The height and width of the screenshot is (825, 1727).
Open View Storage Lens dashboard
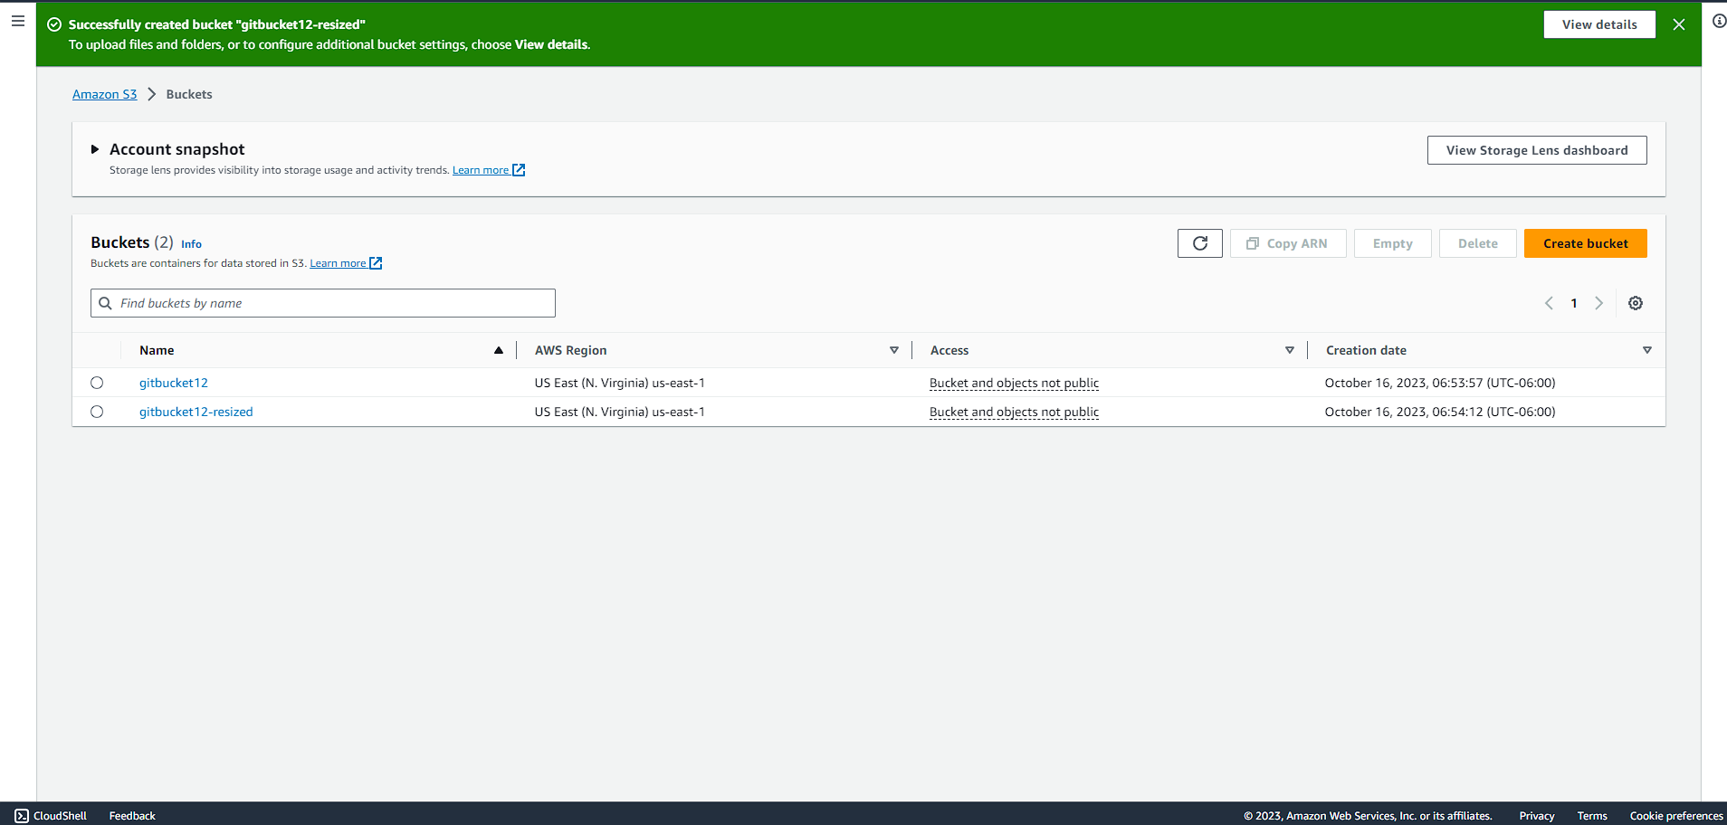(x=1537, y=150)
